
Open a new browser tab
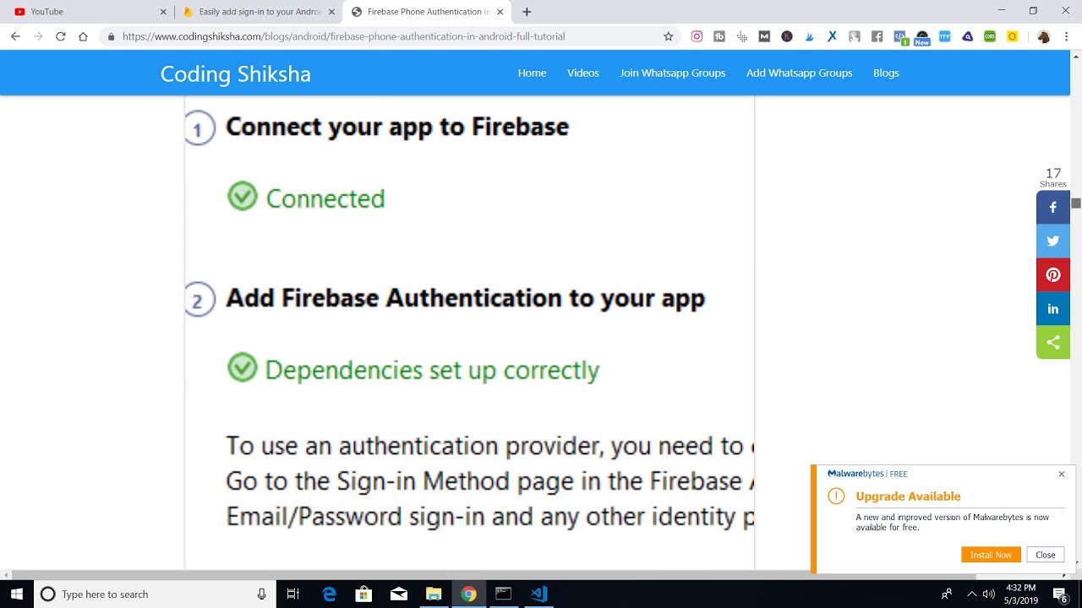(527, 12)
